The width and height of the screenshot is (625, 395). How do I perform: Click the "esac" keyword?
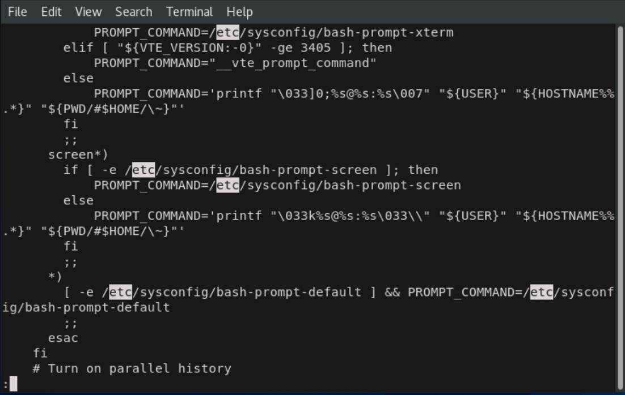[x=63, y=338]
